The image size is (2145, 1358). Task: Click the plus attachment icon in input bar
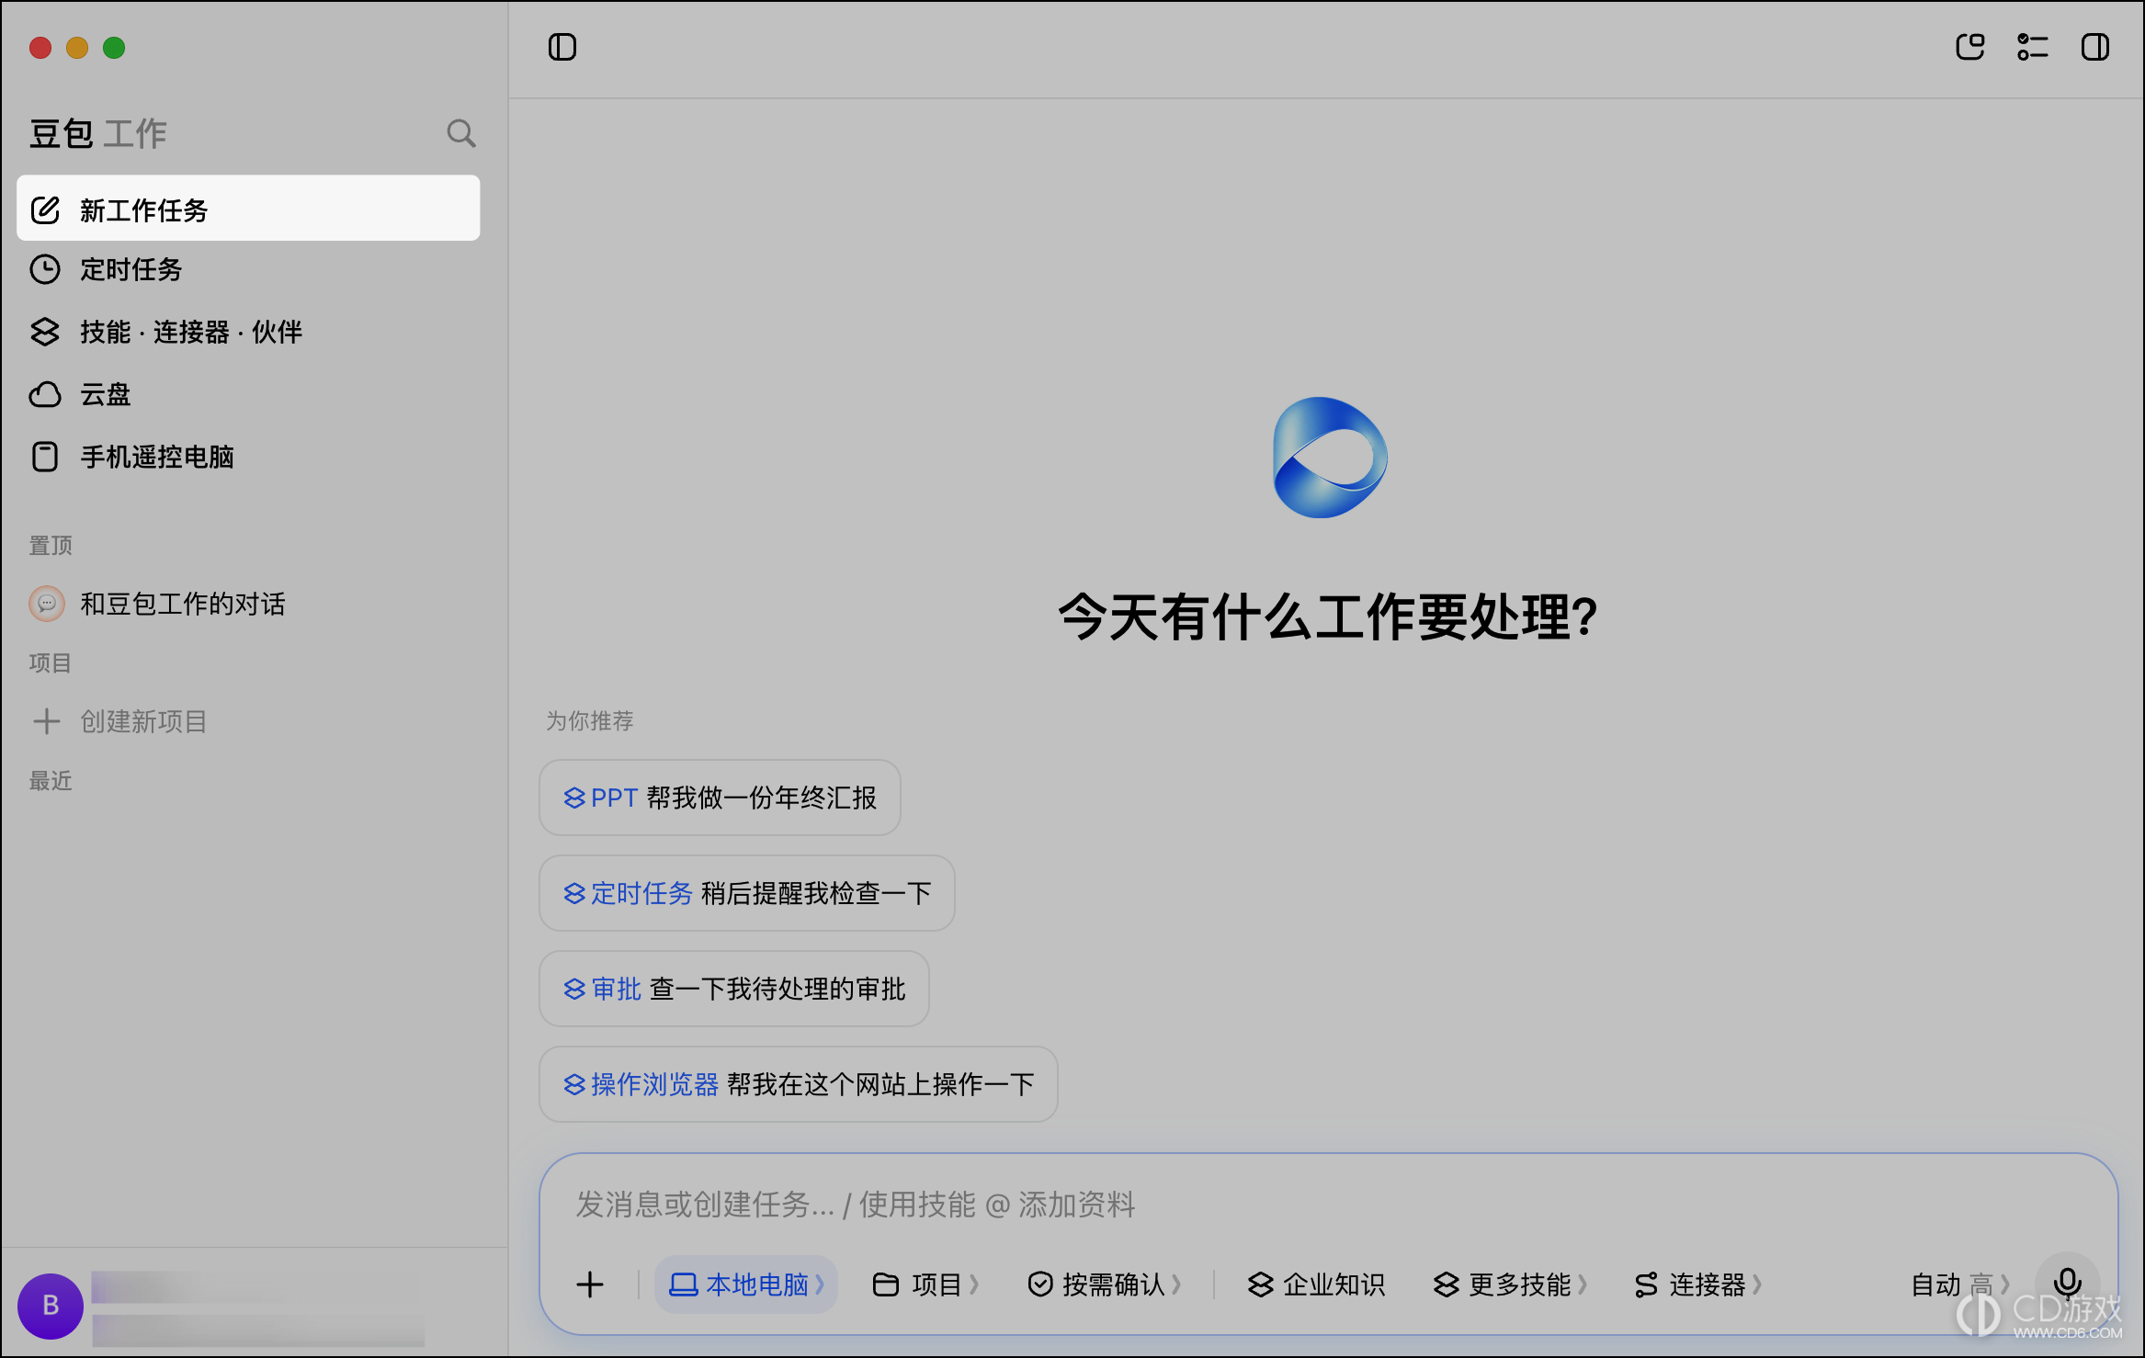(x=589, y=1284)
